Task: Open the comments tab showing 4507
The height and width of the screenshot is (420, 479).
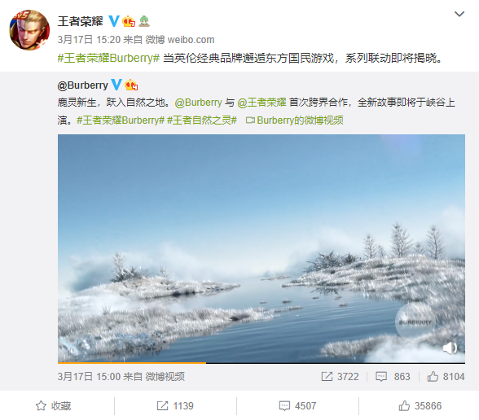Action: pyautogui.click(x=297, y=406)
